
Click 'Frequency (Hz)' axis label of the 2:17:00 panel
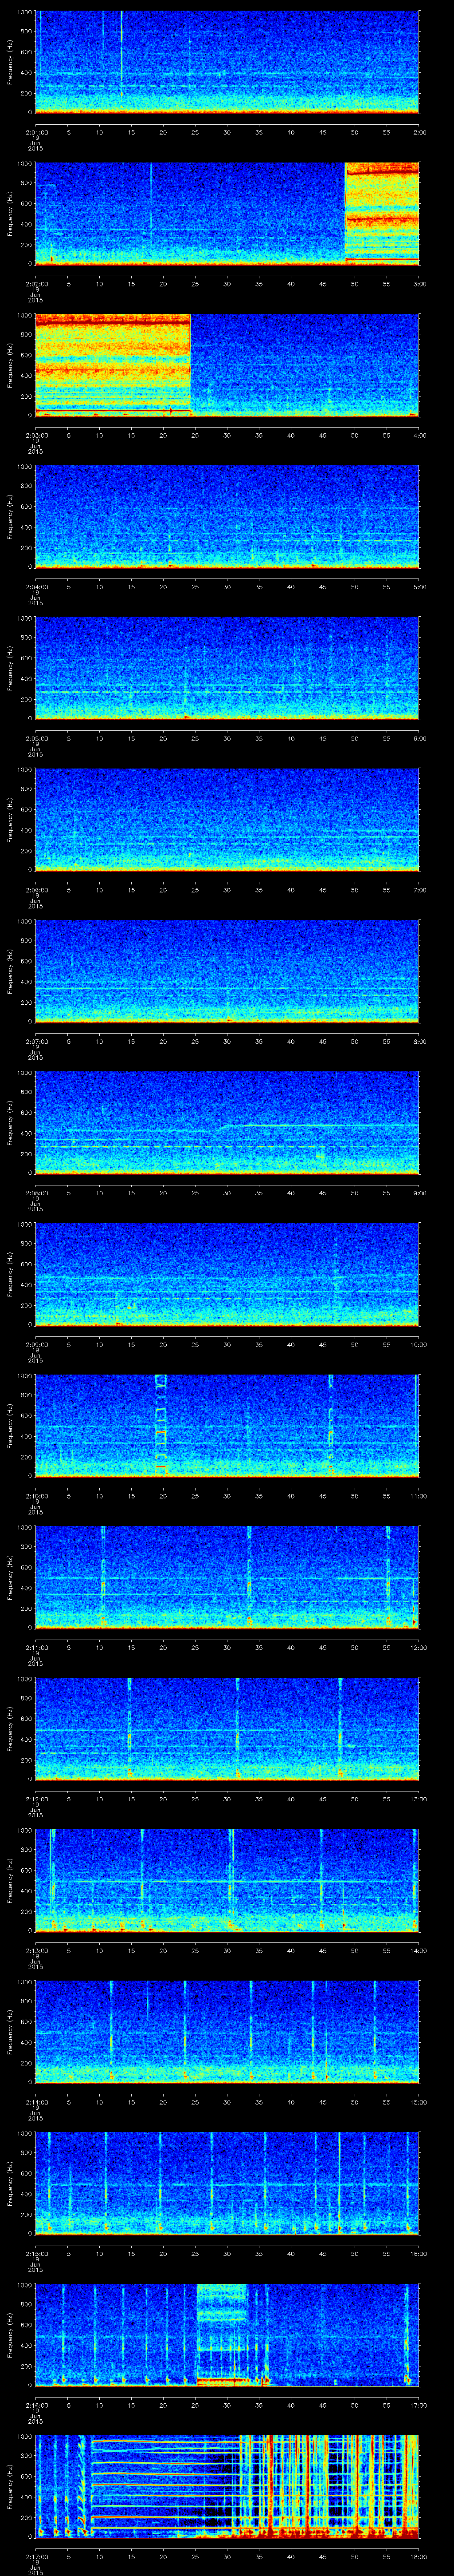(x=10, y=2486)
